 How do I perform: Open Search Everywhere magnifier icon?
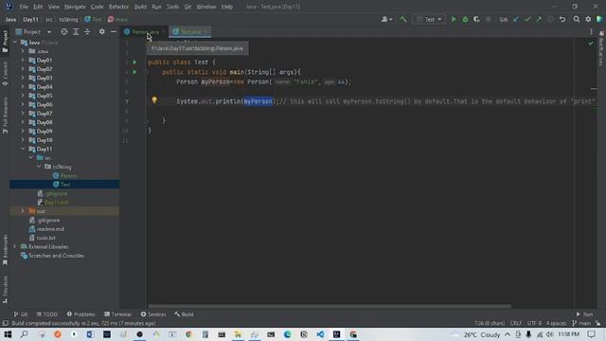577,19
